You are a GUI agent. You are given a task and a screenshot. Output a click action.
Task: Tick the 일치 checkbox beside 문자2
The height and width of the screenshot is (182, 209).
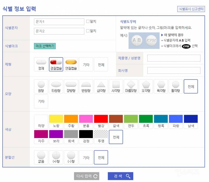pos(88,31)
